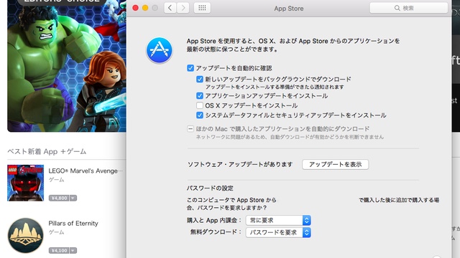Toggle background download of new updates checkbox

click(200, 80)
